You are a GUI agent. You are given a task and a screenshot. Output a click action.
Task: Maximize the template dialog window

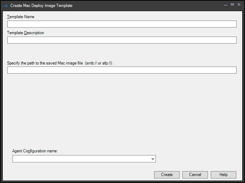coord(232,5)
